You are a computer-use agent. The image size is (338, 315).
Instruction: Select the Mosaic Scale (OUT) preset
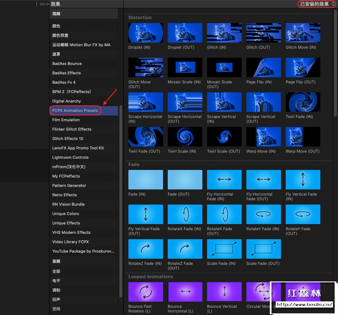click(x=224, y=67)
